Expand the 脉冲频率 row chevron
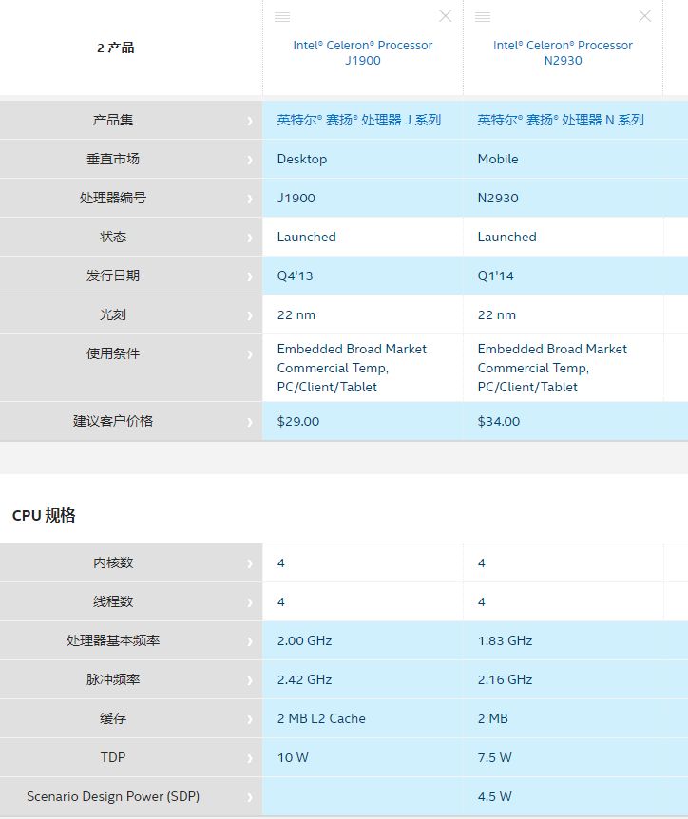Image resolution: width=688 pixels, height=819 pixels. [x=250, y=681]
